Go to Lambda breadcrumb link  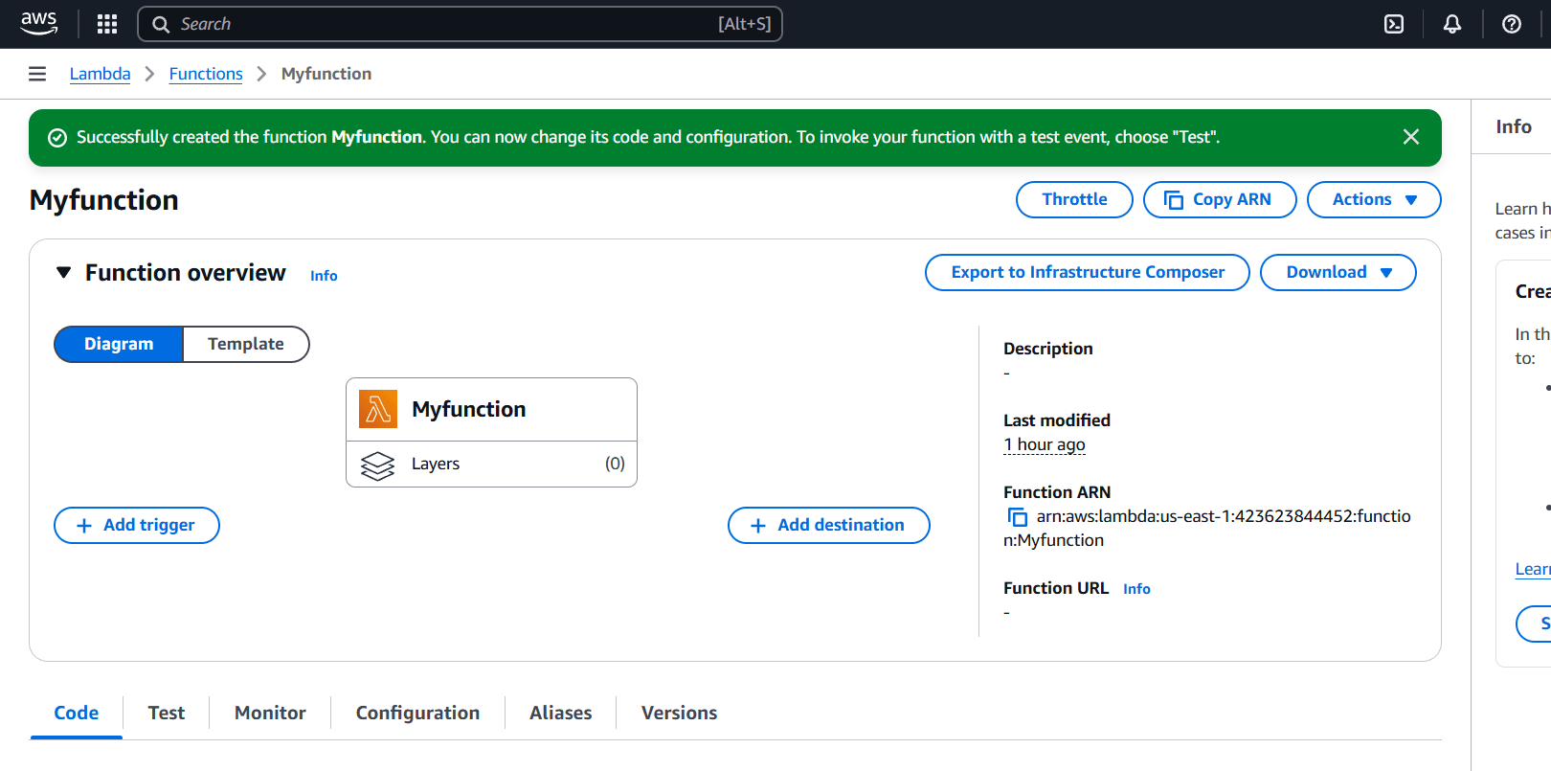100,74
